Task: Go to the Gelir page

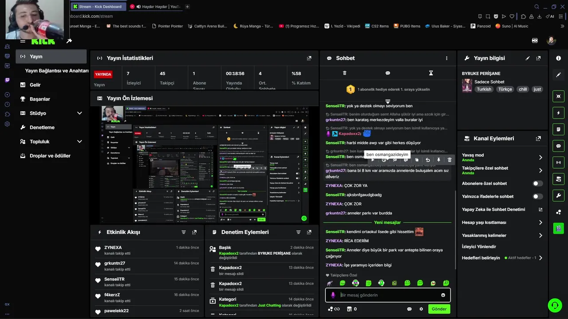Action: (35, 85)
